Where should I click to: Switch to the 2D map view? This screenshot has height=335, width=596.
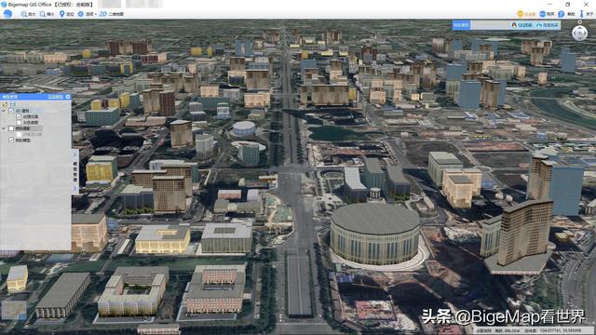click(x=111, y=14)
